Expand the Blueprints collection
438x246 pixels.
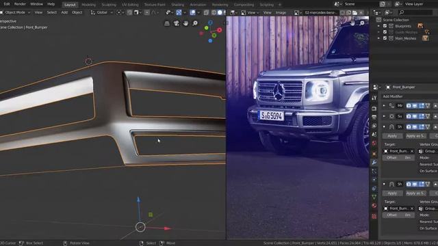coord(378,26)
